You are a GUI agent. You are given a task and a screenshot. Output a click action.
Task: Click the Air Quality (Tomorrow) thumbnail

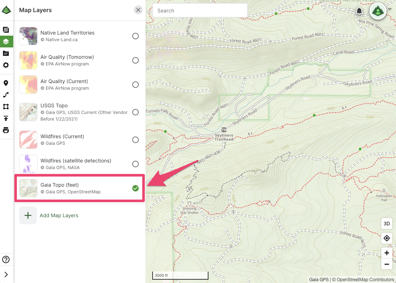point(28,60)
